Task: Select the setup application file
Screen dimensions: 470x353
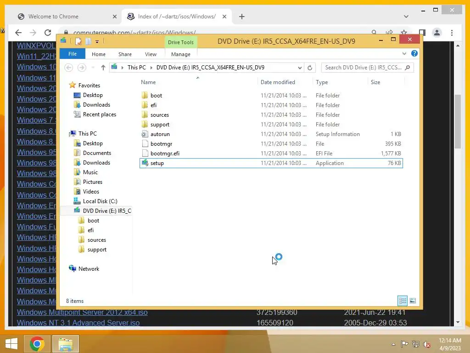Action: (271, 163)
